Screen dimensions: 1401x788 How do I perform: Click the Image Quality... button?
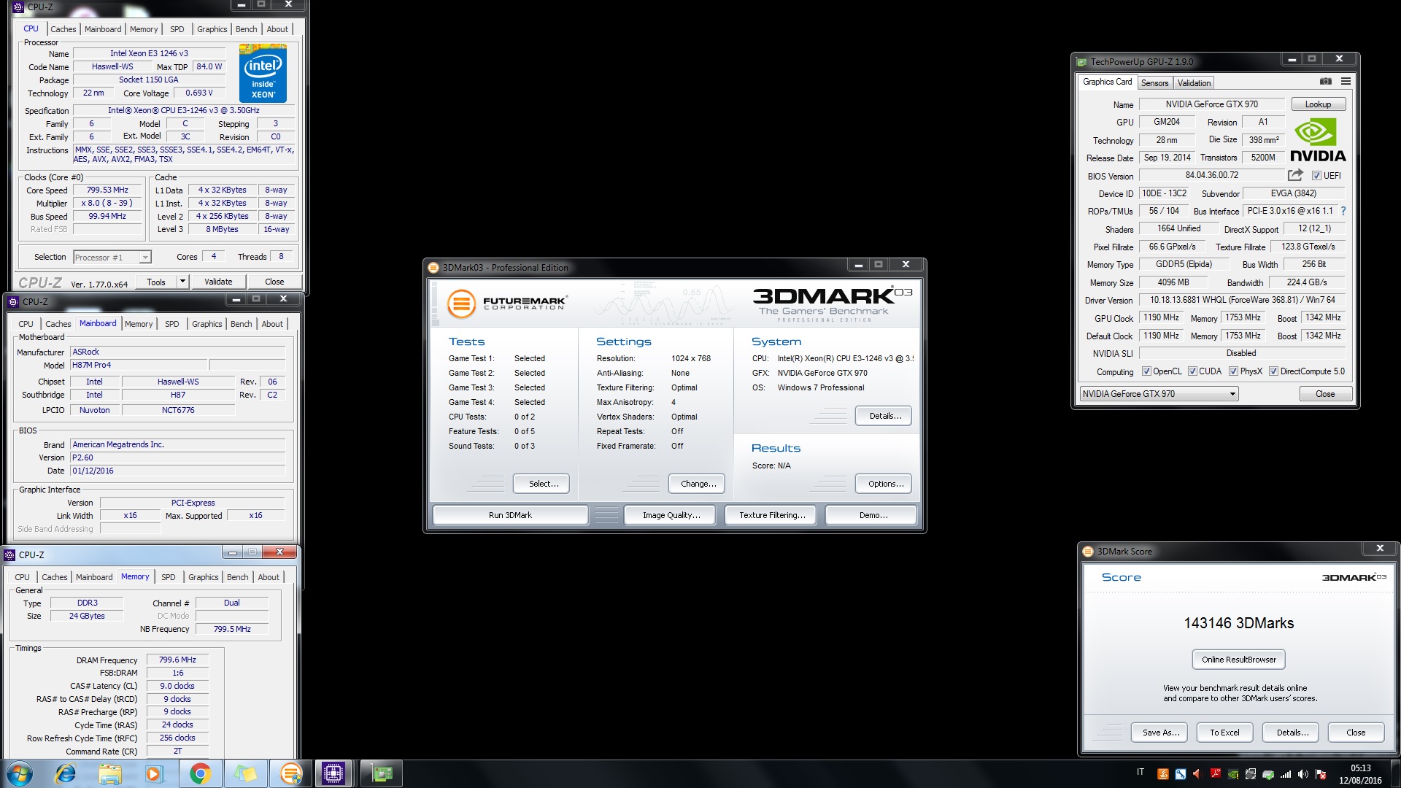(x=671, y=515)
